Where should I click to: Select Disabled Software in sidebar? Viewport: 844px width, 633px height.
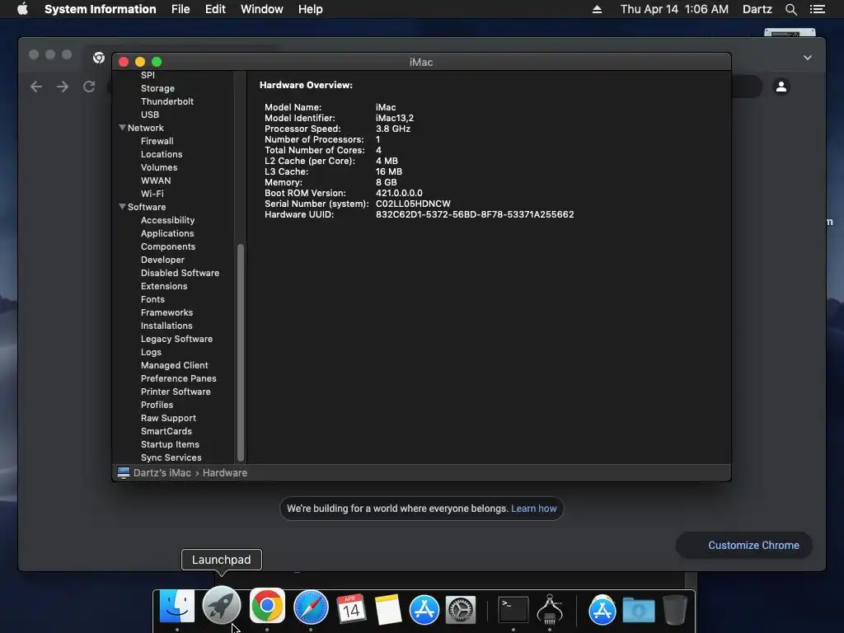coord(180,273)
